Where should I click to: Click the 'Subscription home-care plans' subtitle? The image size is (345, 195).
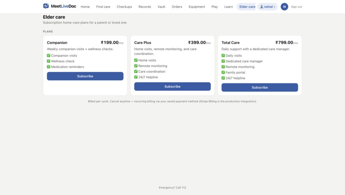click(x=85, y=22)
